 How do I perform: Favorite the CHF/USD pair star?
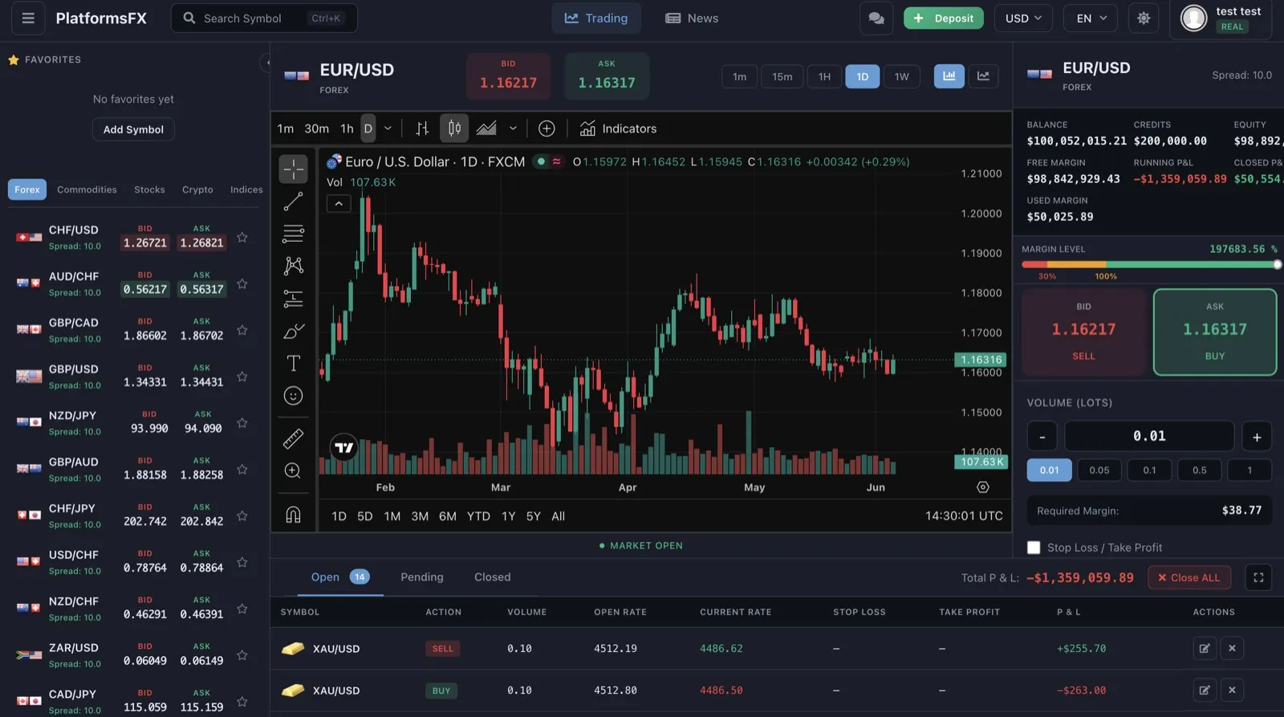pos(242,238)
